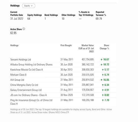Click the First Bought column header
This screenshot has height=122, width=138.
(x=66, y=45)
